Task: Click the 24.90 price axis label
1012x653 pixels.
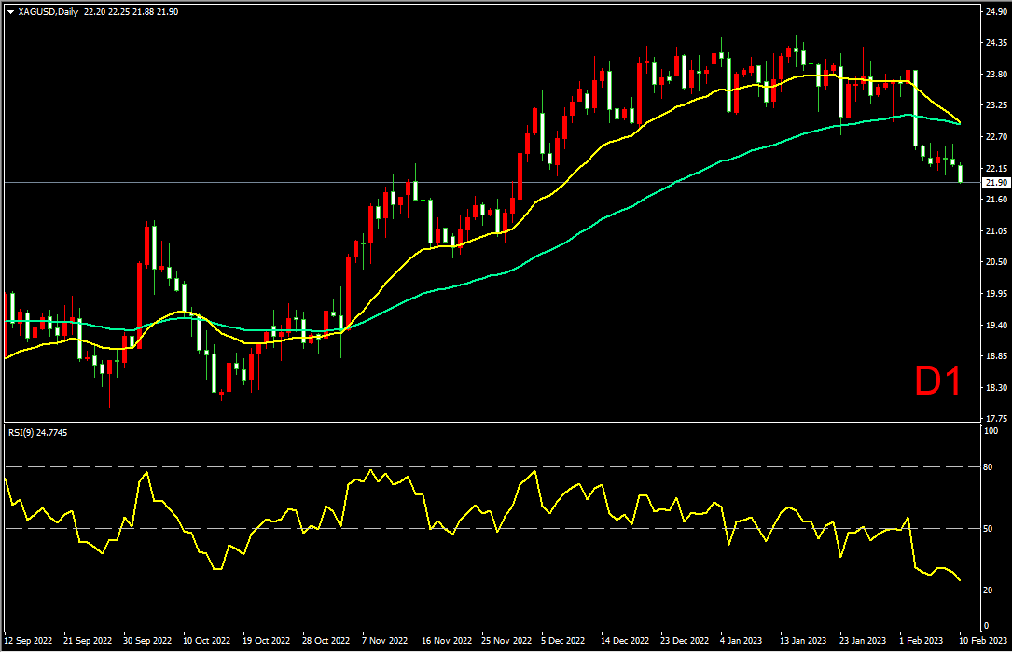Action: 996,11
